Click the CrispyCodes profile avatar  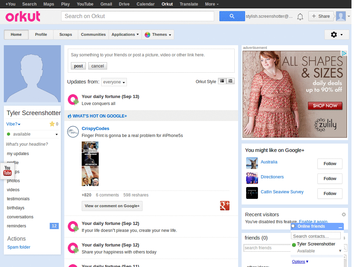pos(73,132)
